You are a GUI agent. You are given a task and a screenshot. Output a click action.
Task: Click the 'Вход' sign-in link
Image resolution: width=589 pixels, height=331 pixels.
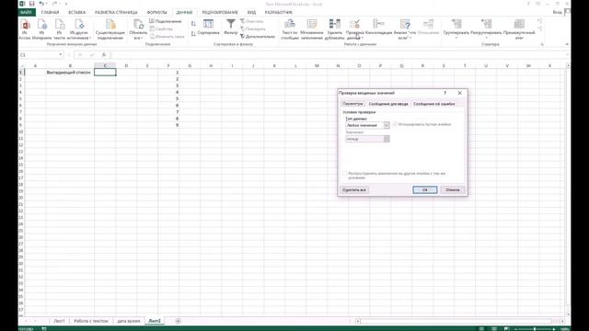coord(558,12)
